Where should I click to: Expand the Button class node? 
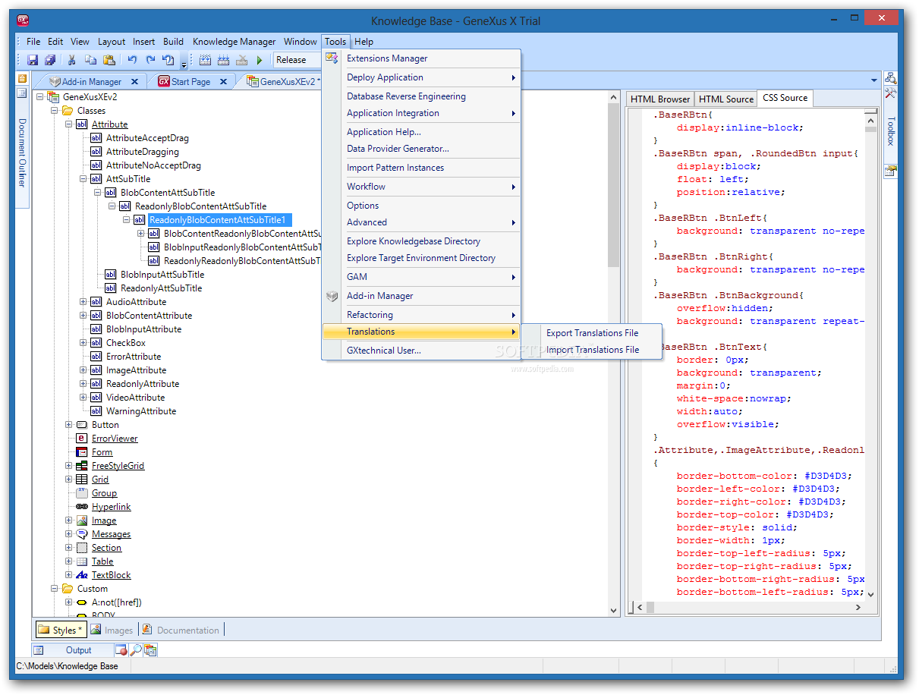69,425
